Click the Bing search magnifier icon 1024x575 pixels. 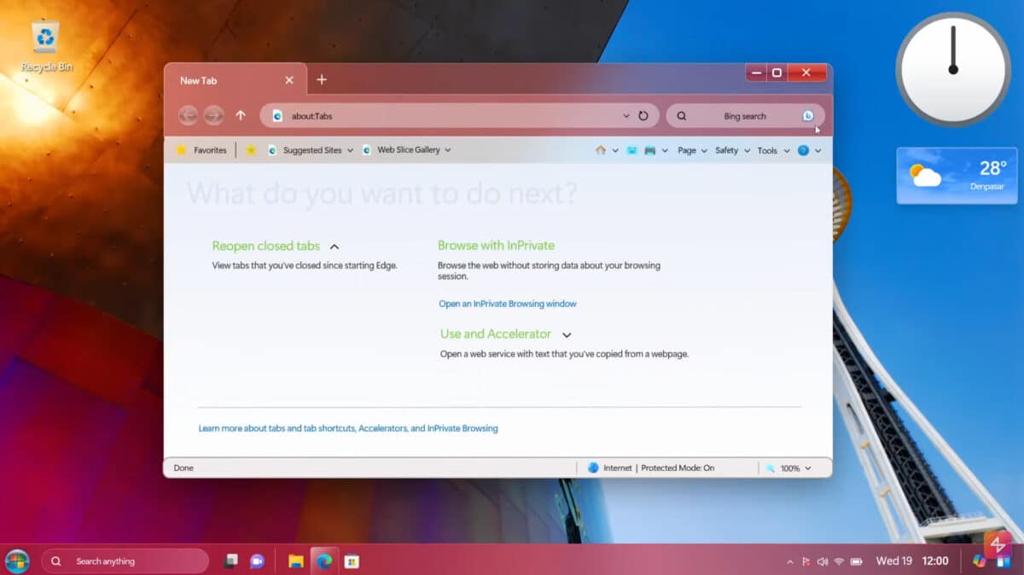click(x=682, y=115)
